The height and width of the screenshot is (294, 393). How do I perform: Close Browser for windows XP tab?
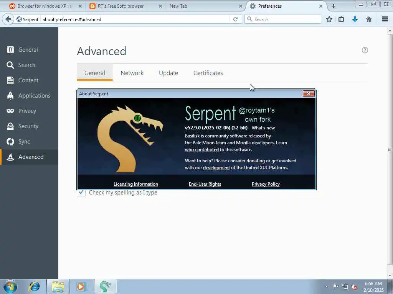pos(80,6)
